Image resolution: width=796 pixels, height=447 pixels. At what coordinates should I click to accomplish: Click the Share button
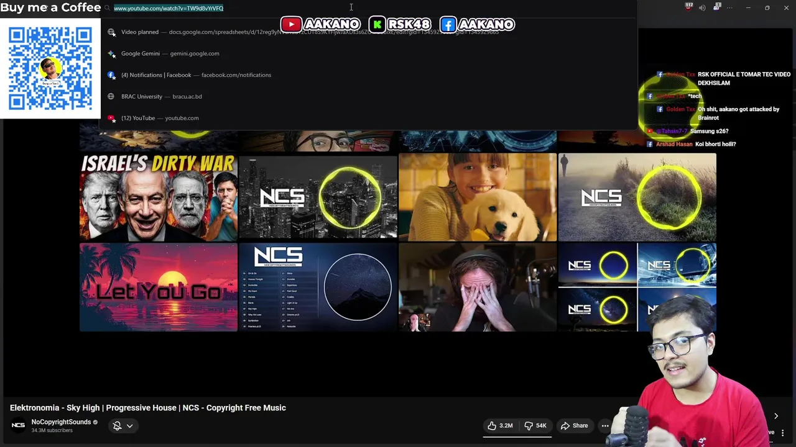click(574, 426)
